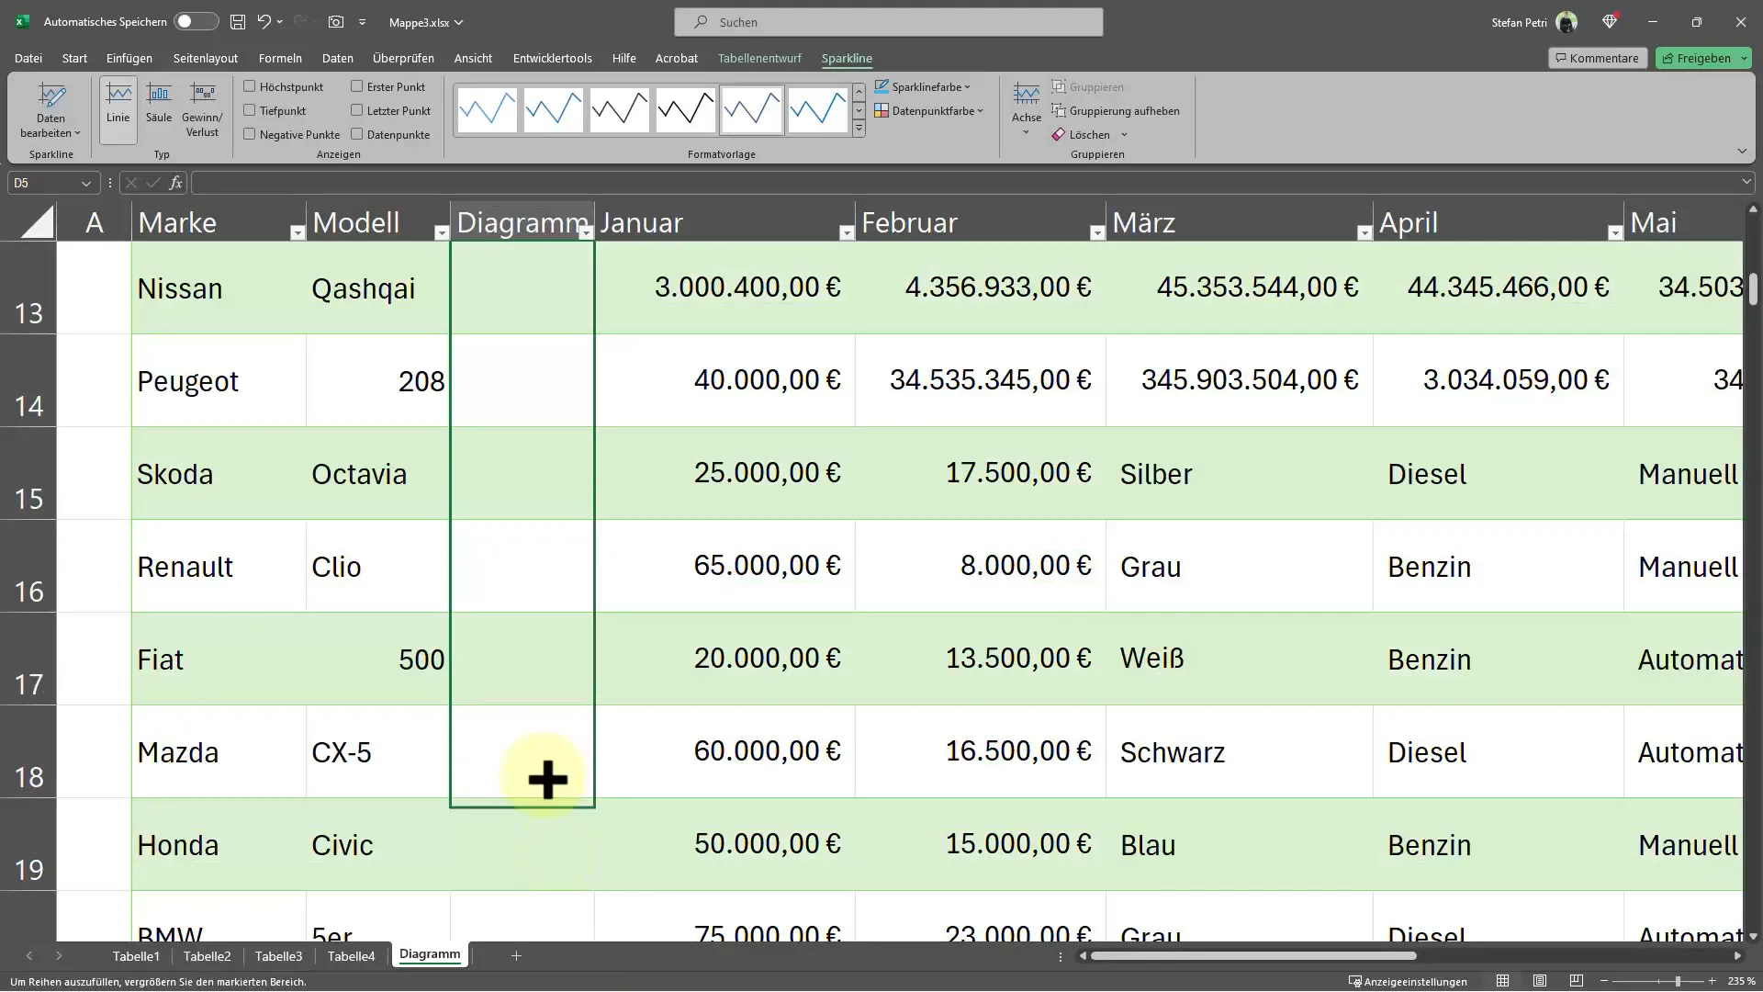Screen dimensions: 1763x992
Task: Click zoom out minus icon
Action: pyautogui.click(x=1604, y=982)
